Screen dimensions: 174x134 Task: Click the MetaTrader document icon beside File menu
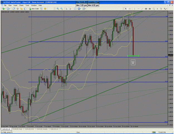[2, 5]
